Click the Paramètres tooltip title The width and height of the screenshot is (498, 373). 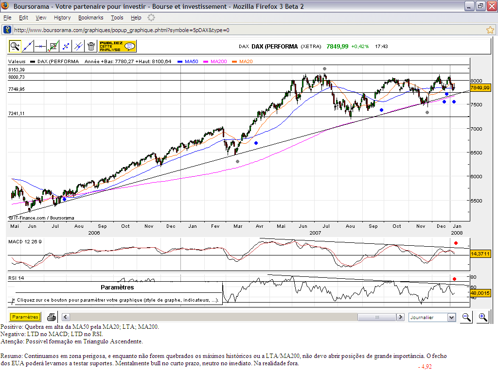tap(117, 288)
